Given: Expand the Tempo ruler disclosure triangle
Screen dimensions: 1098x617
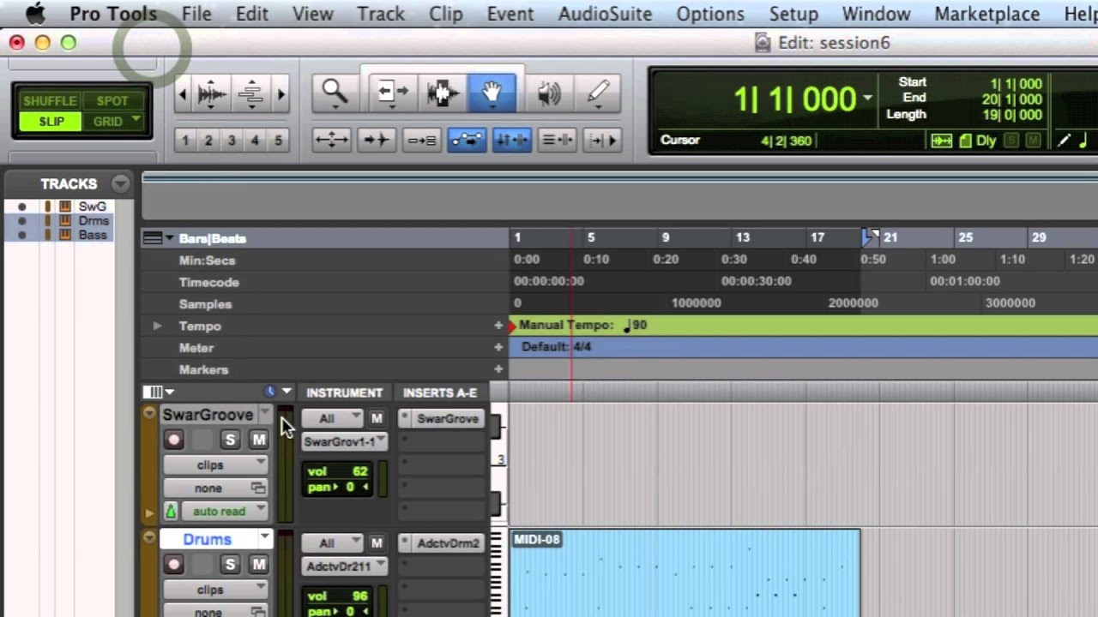Looking at the screenshot, I should click(157, 326).
